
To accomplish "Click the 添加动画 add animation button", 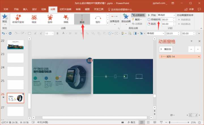I will point(126,19).
